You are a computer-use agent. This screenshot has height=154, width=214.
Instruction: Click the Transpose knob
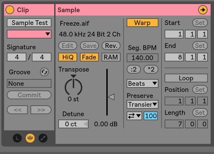pos(73,87)
